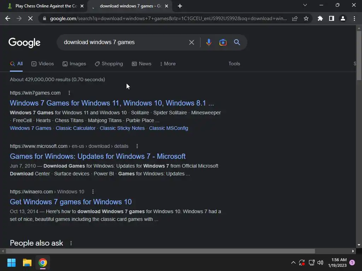The image size is (362, 271).
Task: Share this page icon in address bar
Action: pos(295,18)
